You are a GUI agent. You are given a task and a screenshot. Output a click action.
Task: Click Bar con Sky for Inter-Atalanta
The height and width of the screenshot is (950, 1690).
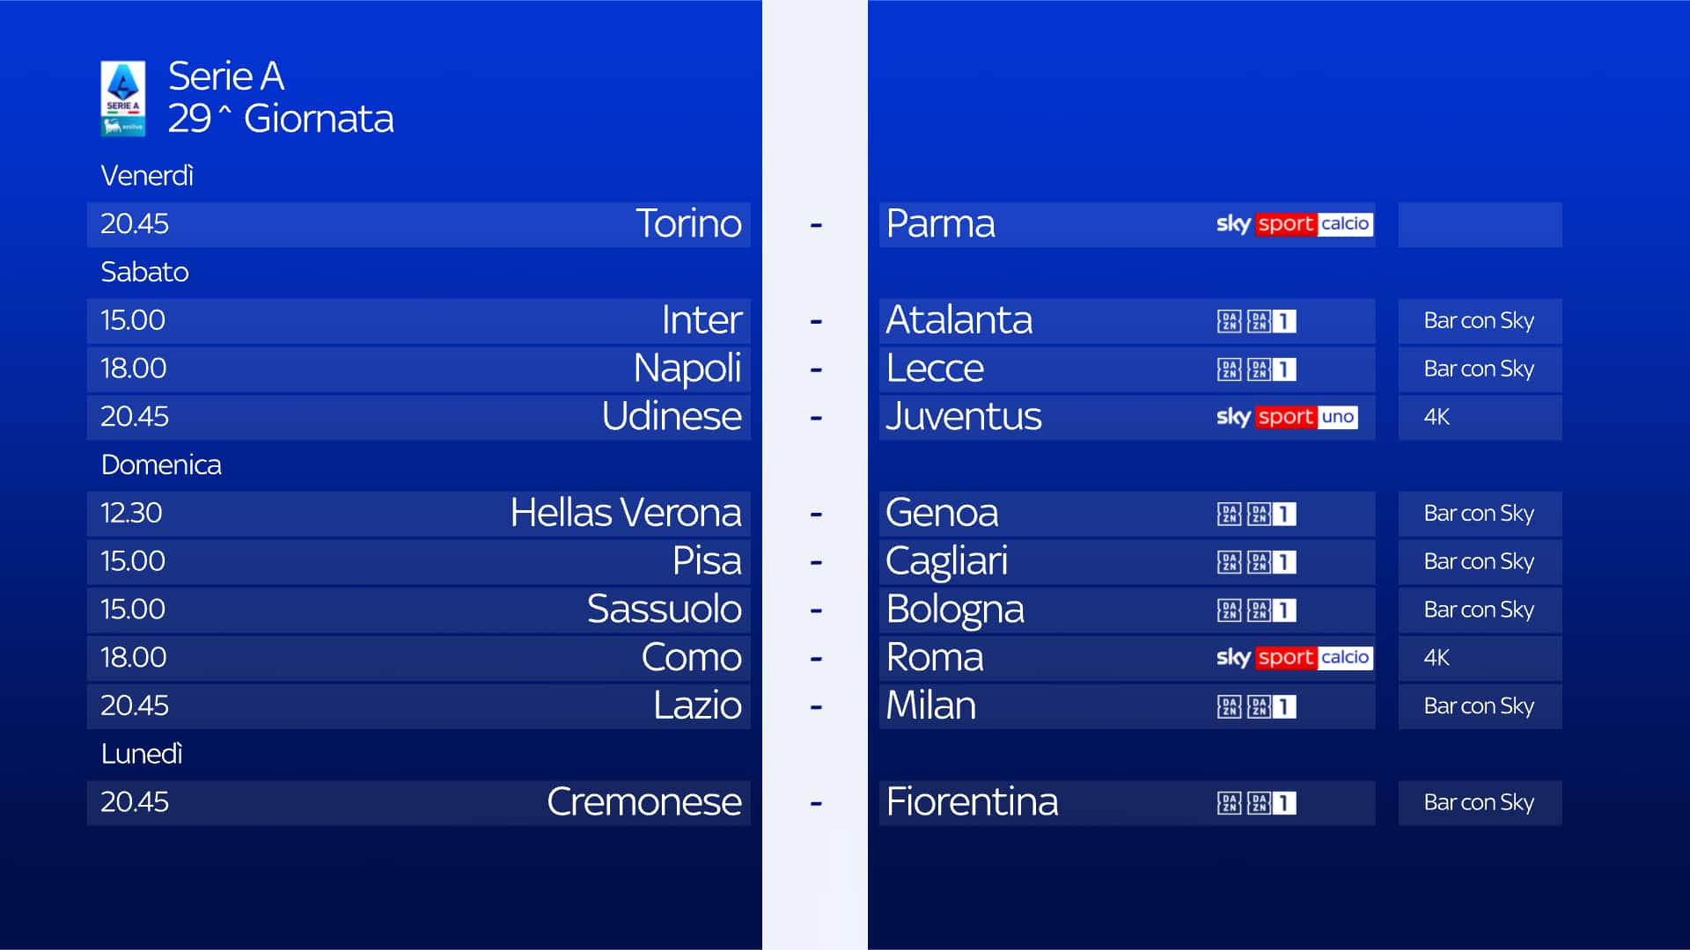[x=1479, y=321]
